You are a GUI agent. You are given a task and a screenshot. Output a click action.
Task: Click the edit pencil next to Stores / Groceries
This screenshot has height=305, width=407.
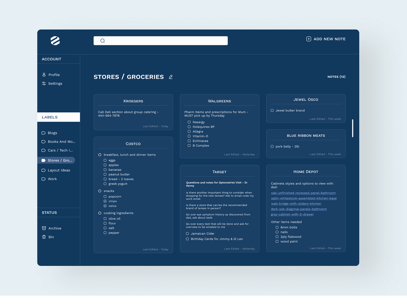tap(170, 77)
